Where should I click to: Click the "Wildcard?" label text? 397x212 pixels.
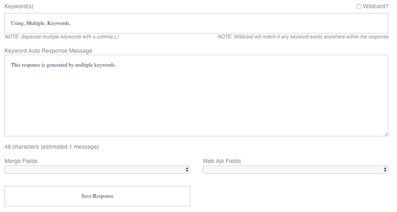[x=375, y=6]
